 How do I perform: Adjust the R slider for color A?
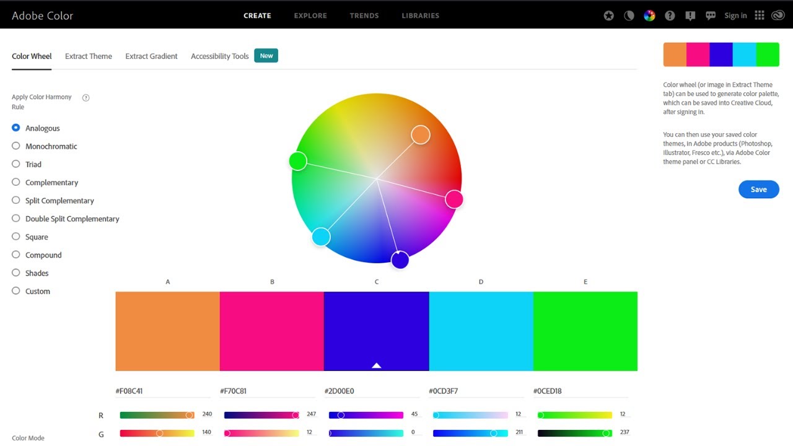pyautogui.click(x=157, y=415)
